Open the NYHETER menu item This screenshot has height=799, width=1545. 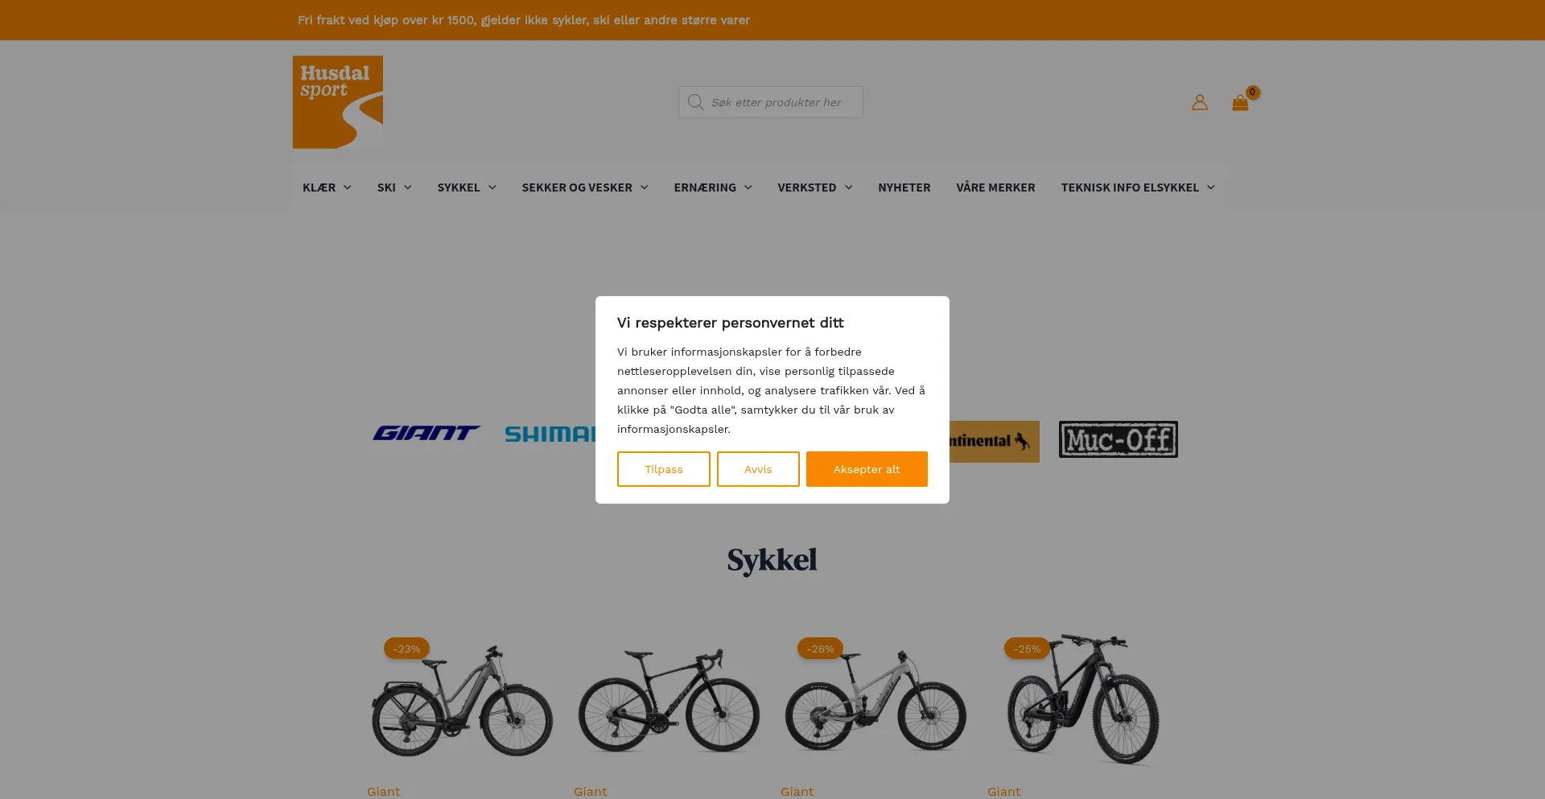[x=904, y=187]
